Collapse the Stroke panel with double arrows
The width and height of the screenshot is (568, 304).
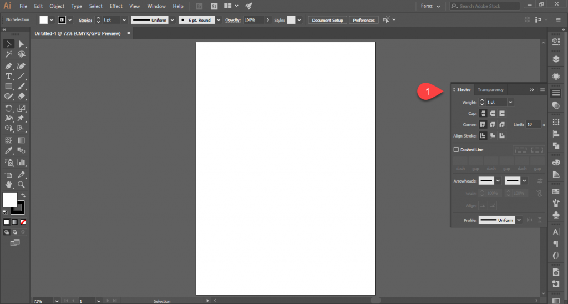pos(532,89)
